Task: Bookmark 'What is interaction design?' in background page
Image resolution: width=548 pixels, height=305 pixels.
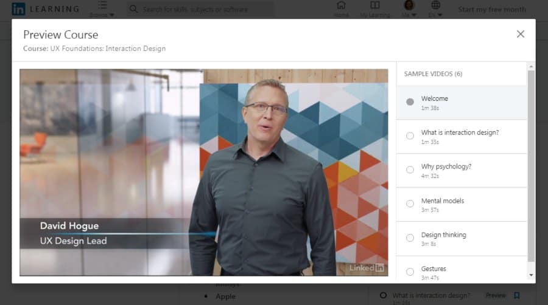Action: pyautogui.click(x=516, y=295)
